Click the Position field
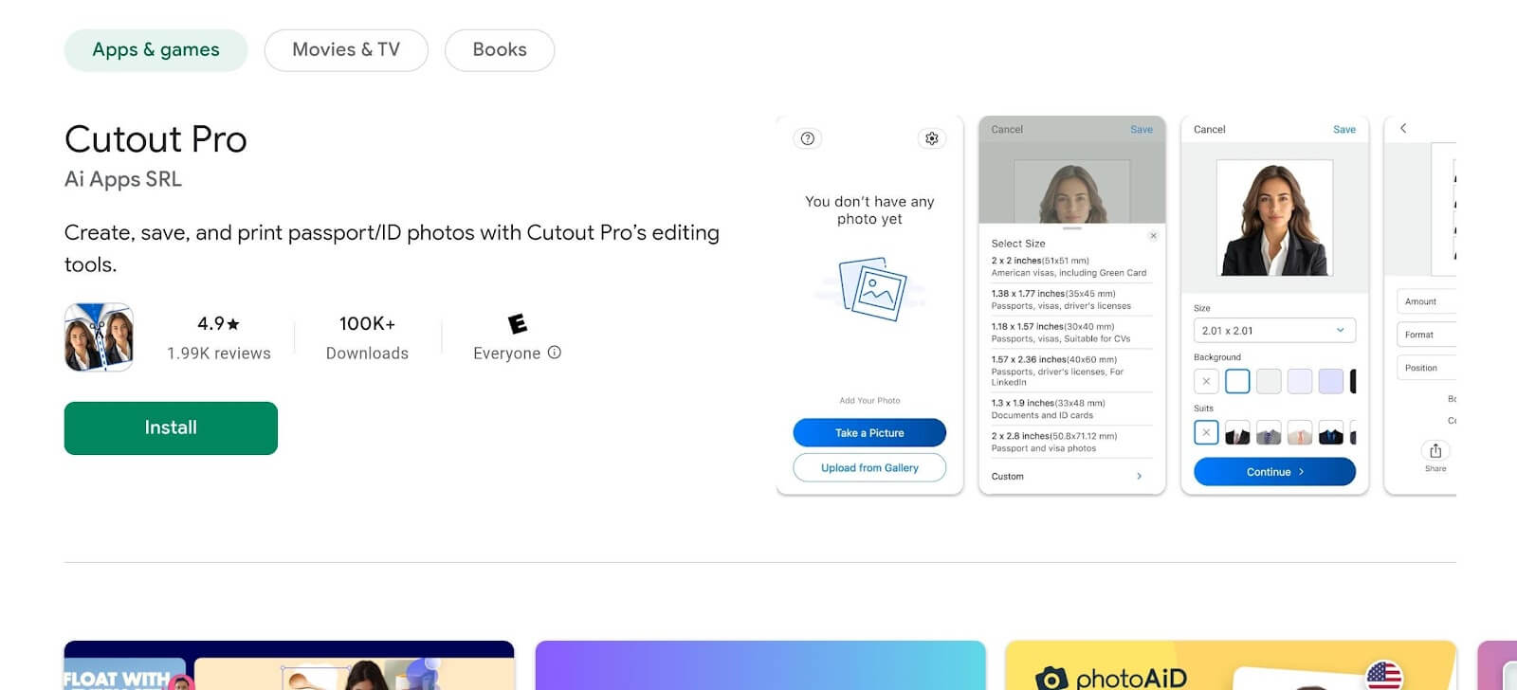 [1426, 368]
